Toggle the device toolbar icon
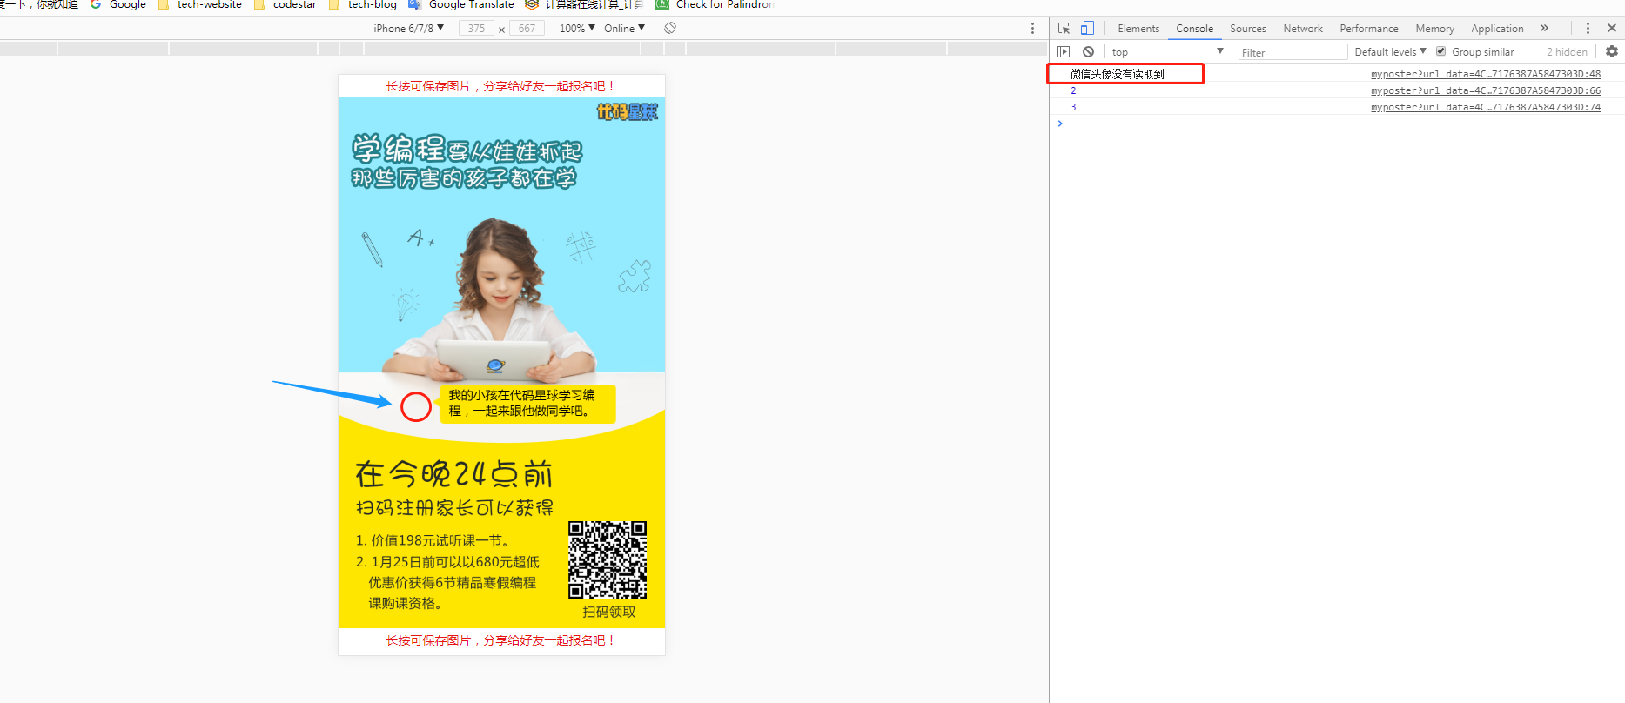Viewport: 1625px width, 703px height. pos(1087,28)
